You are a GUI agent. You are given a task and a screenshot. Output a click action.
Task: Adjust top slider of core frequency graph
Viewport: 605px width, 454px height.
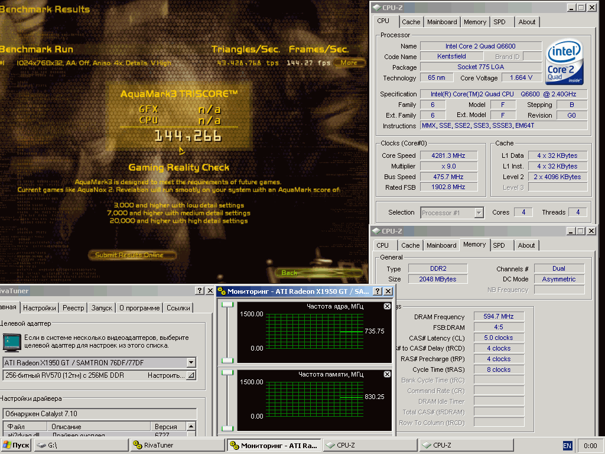[227, 304]
